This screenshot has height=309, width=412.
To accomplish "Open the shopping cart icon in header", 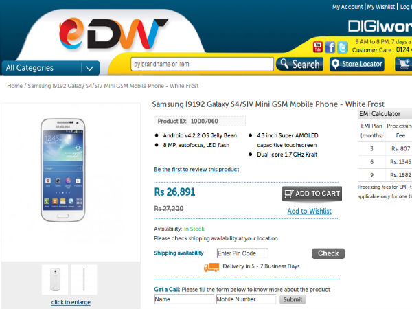I will coord(403,64).
